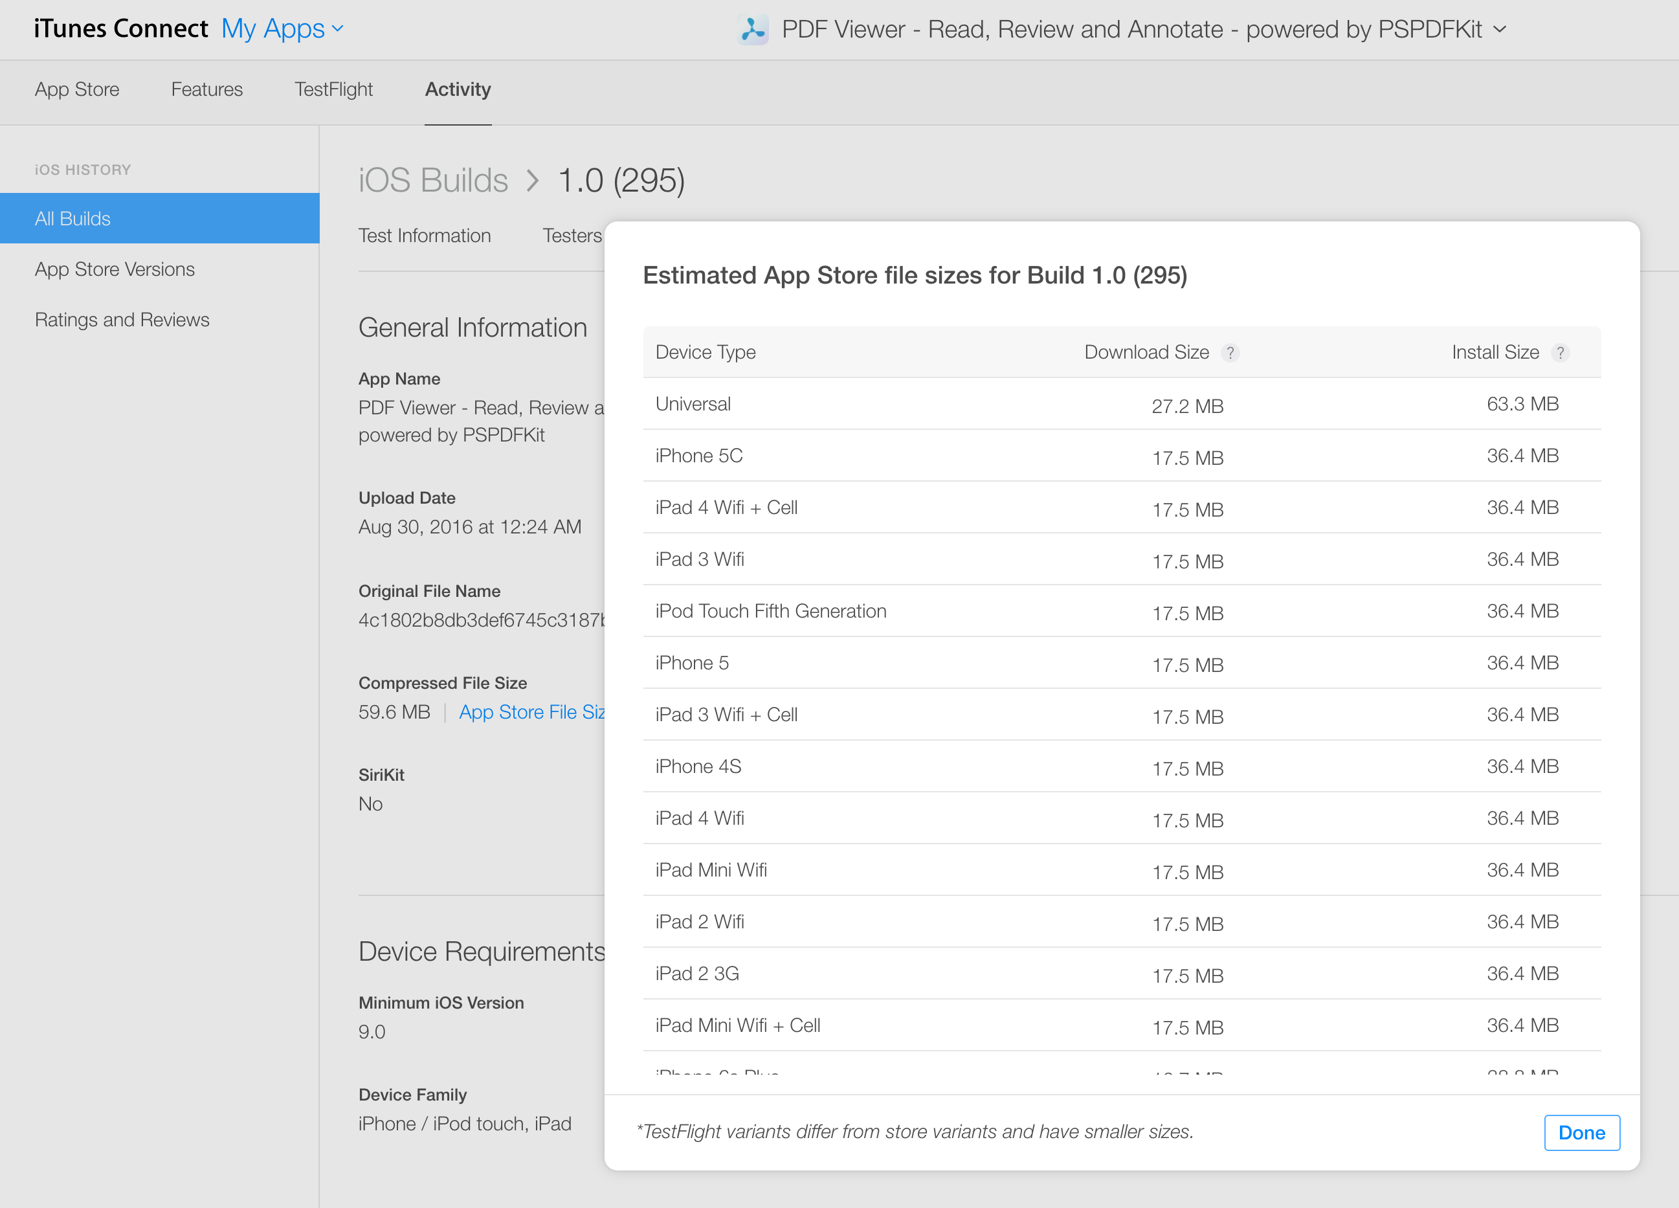Switch to the TestFlight tab
This screenshot has height=1208, width=1679.
pyautogui.click(x=333, y=89)
